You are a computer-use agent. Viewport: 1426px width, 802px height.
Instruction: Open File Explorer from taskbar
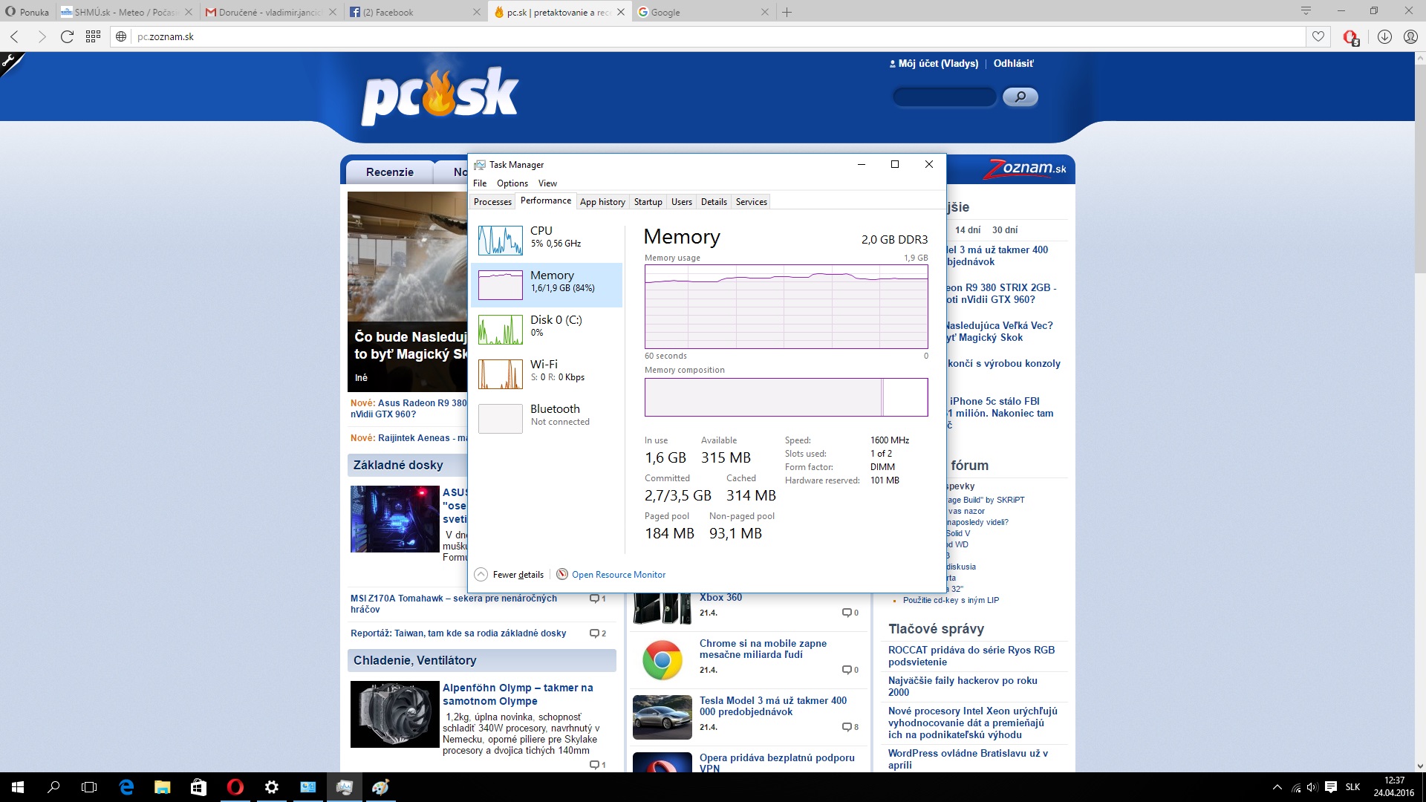point(162,787)
